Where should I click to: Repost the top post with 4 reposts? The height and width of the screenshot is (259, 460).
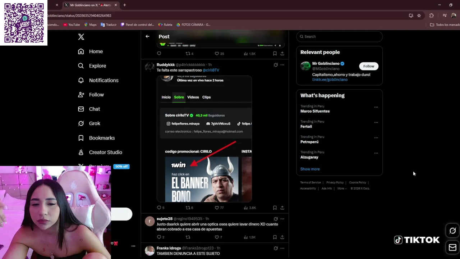point(189,53)
